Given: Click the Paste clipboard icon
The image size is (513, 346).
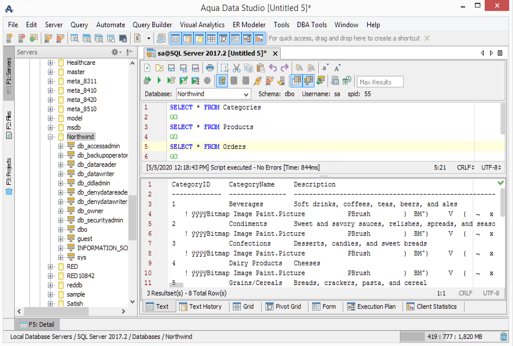Looking at the screenshot, I should point(261,68).
